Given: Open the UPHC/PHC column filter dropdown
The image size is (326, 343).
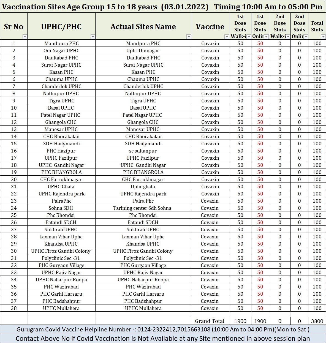Looking at the screenshot, I should click(93, 37).
